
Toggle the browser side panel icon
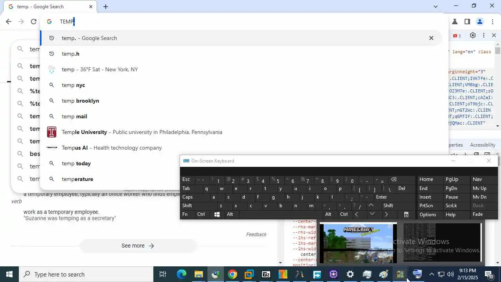click(467, 22)
